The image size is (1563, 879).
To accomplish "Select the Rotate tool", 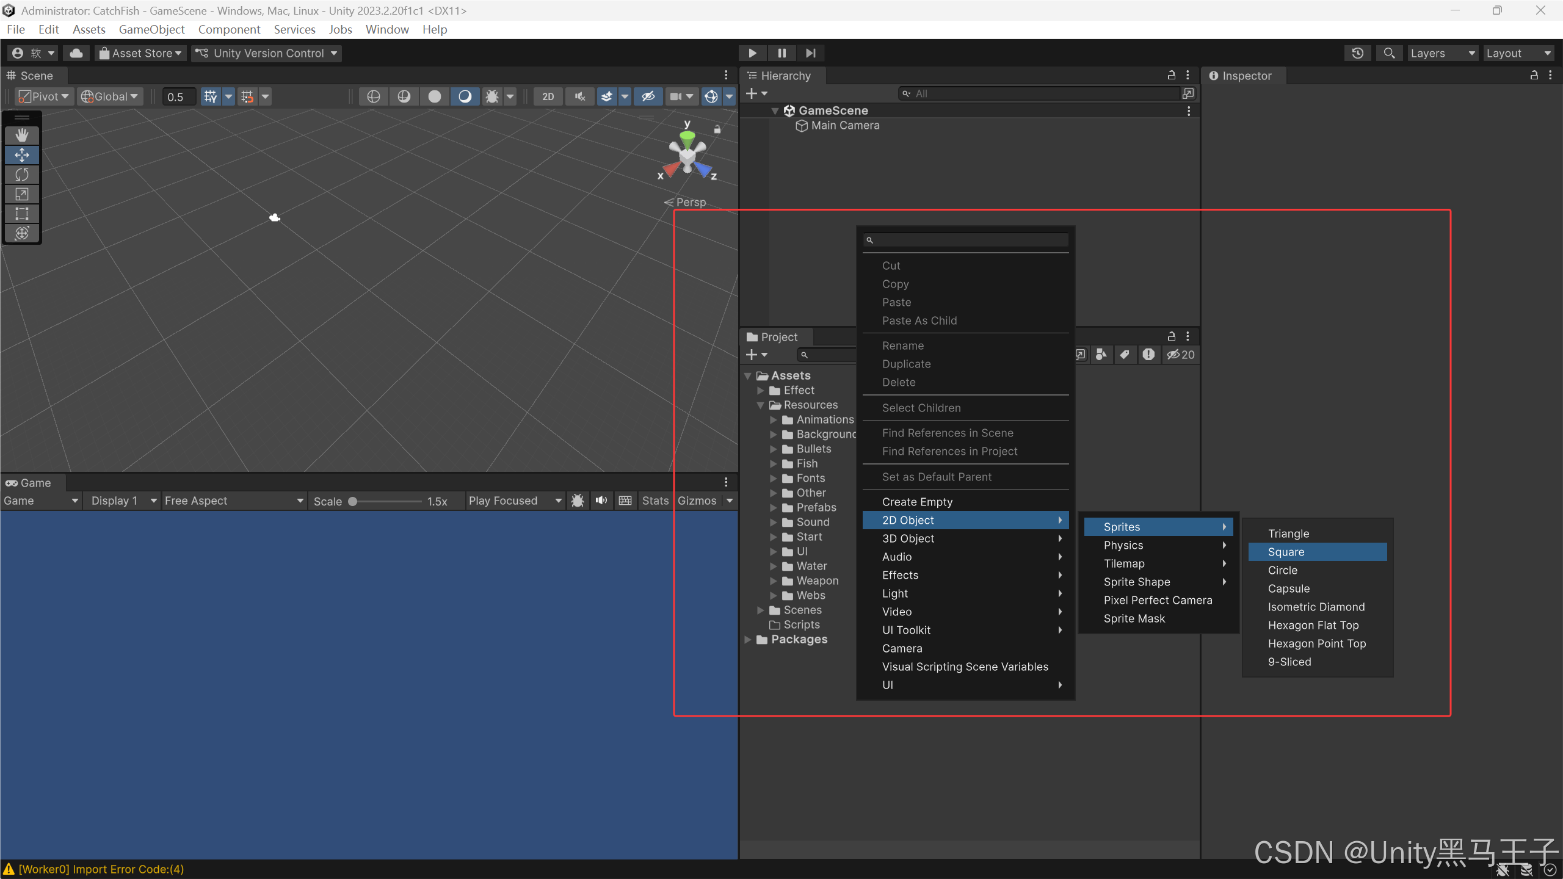I will pyautogui.click(x=22, y=175).
